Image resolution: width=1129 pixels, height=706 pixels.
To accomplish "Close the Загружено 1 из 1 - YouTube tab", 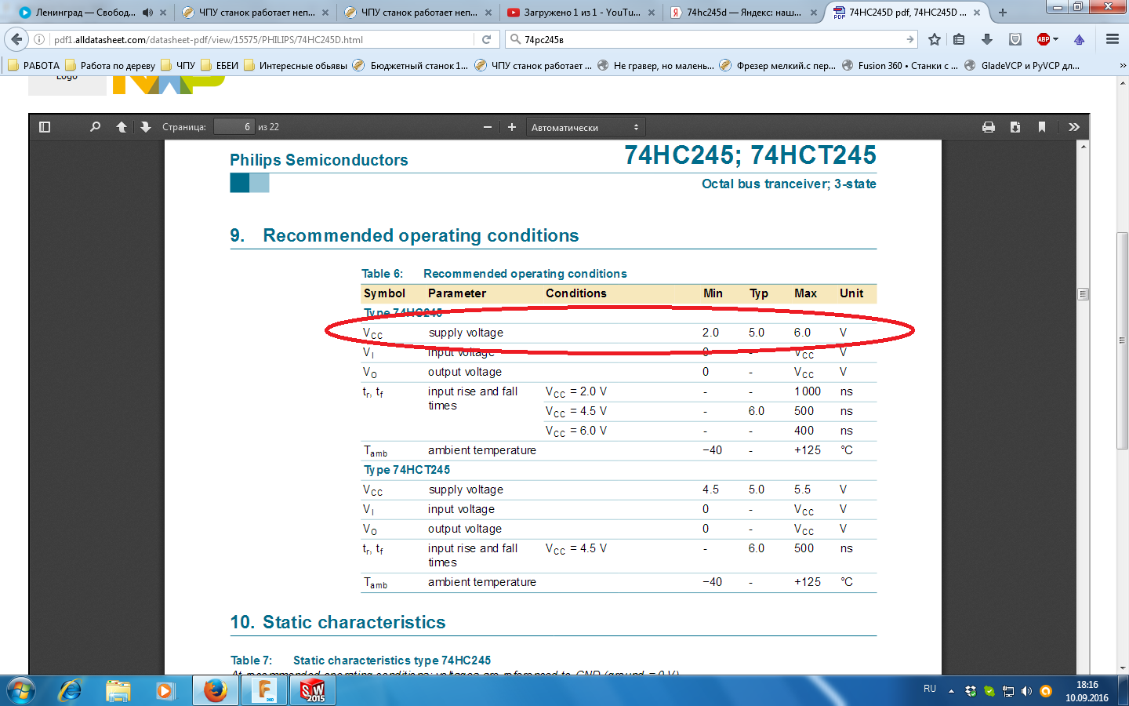I will 651,13.
